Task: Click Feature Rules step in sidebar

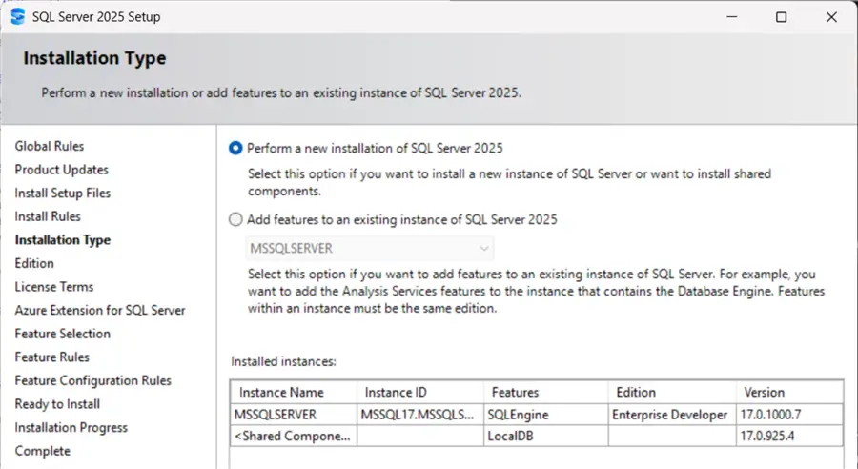Action: [x=52, y=357]
